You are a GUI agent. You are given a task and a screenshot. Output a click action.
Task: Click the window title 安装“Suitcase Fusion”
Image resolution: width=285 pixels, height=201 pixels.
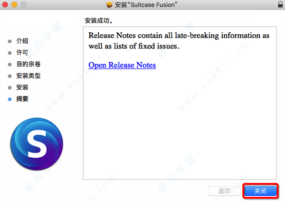pos(146,5)
